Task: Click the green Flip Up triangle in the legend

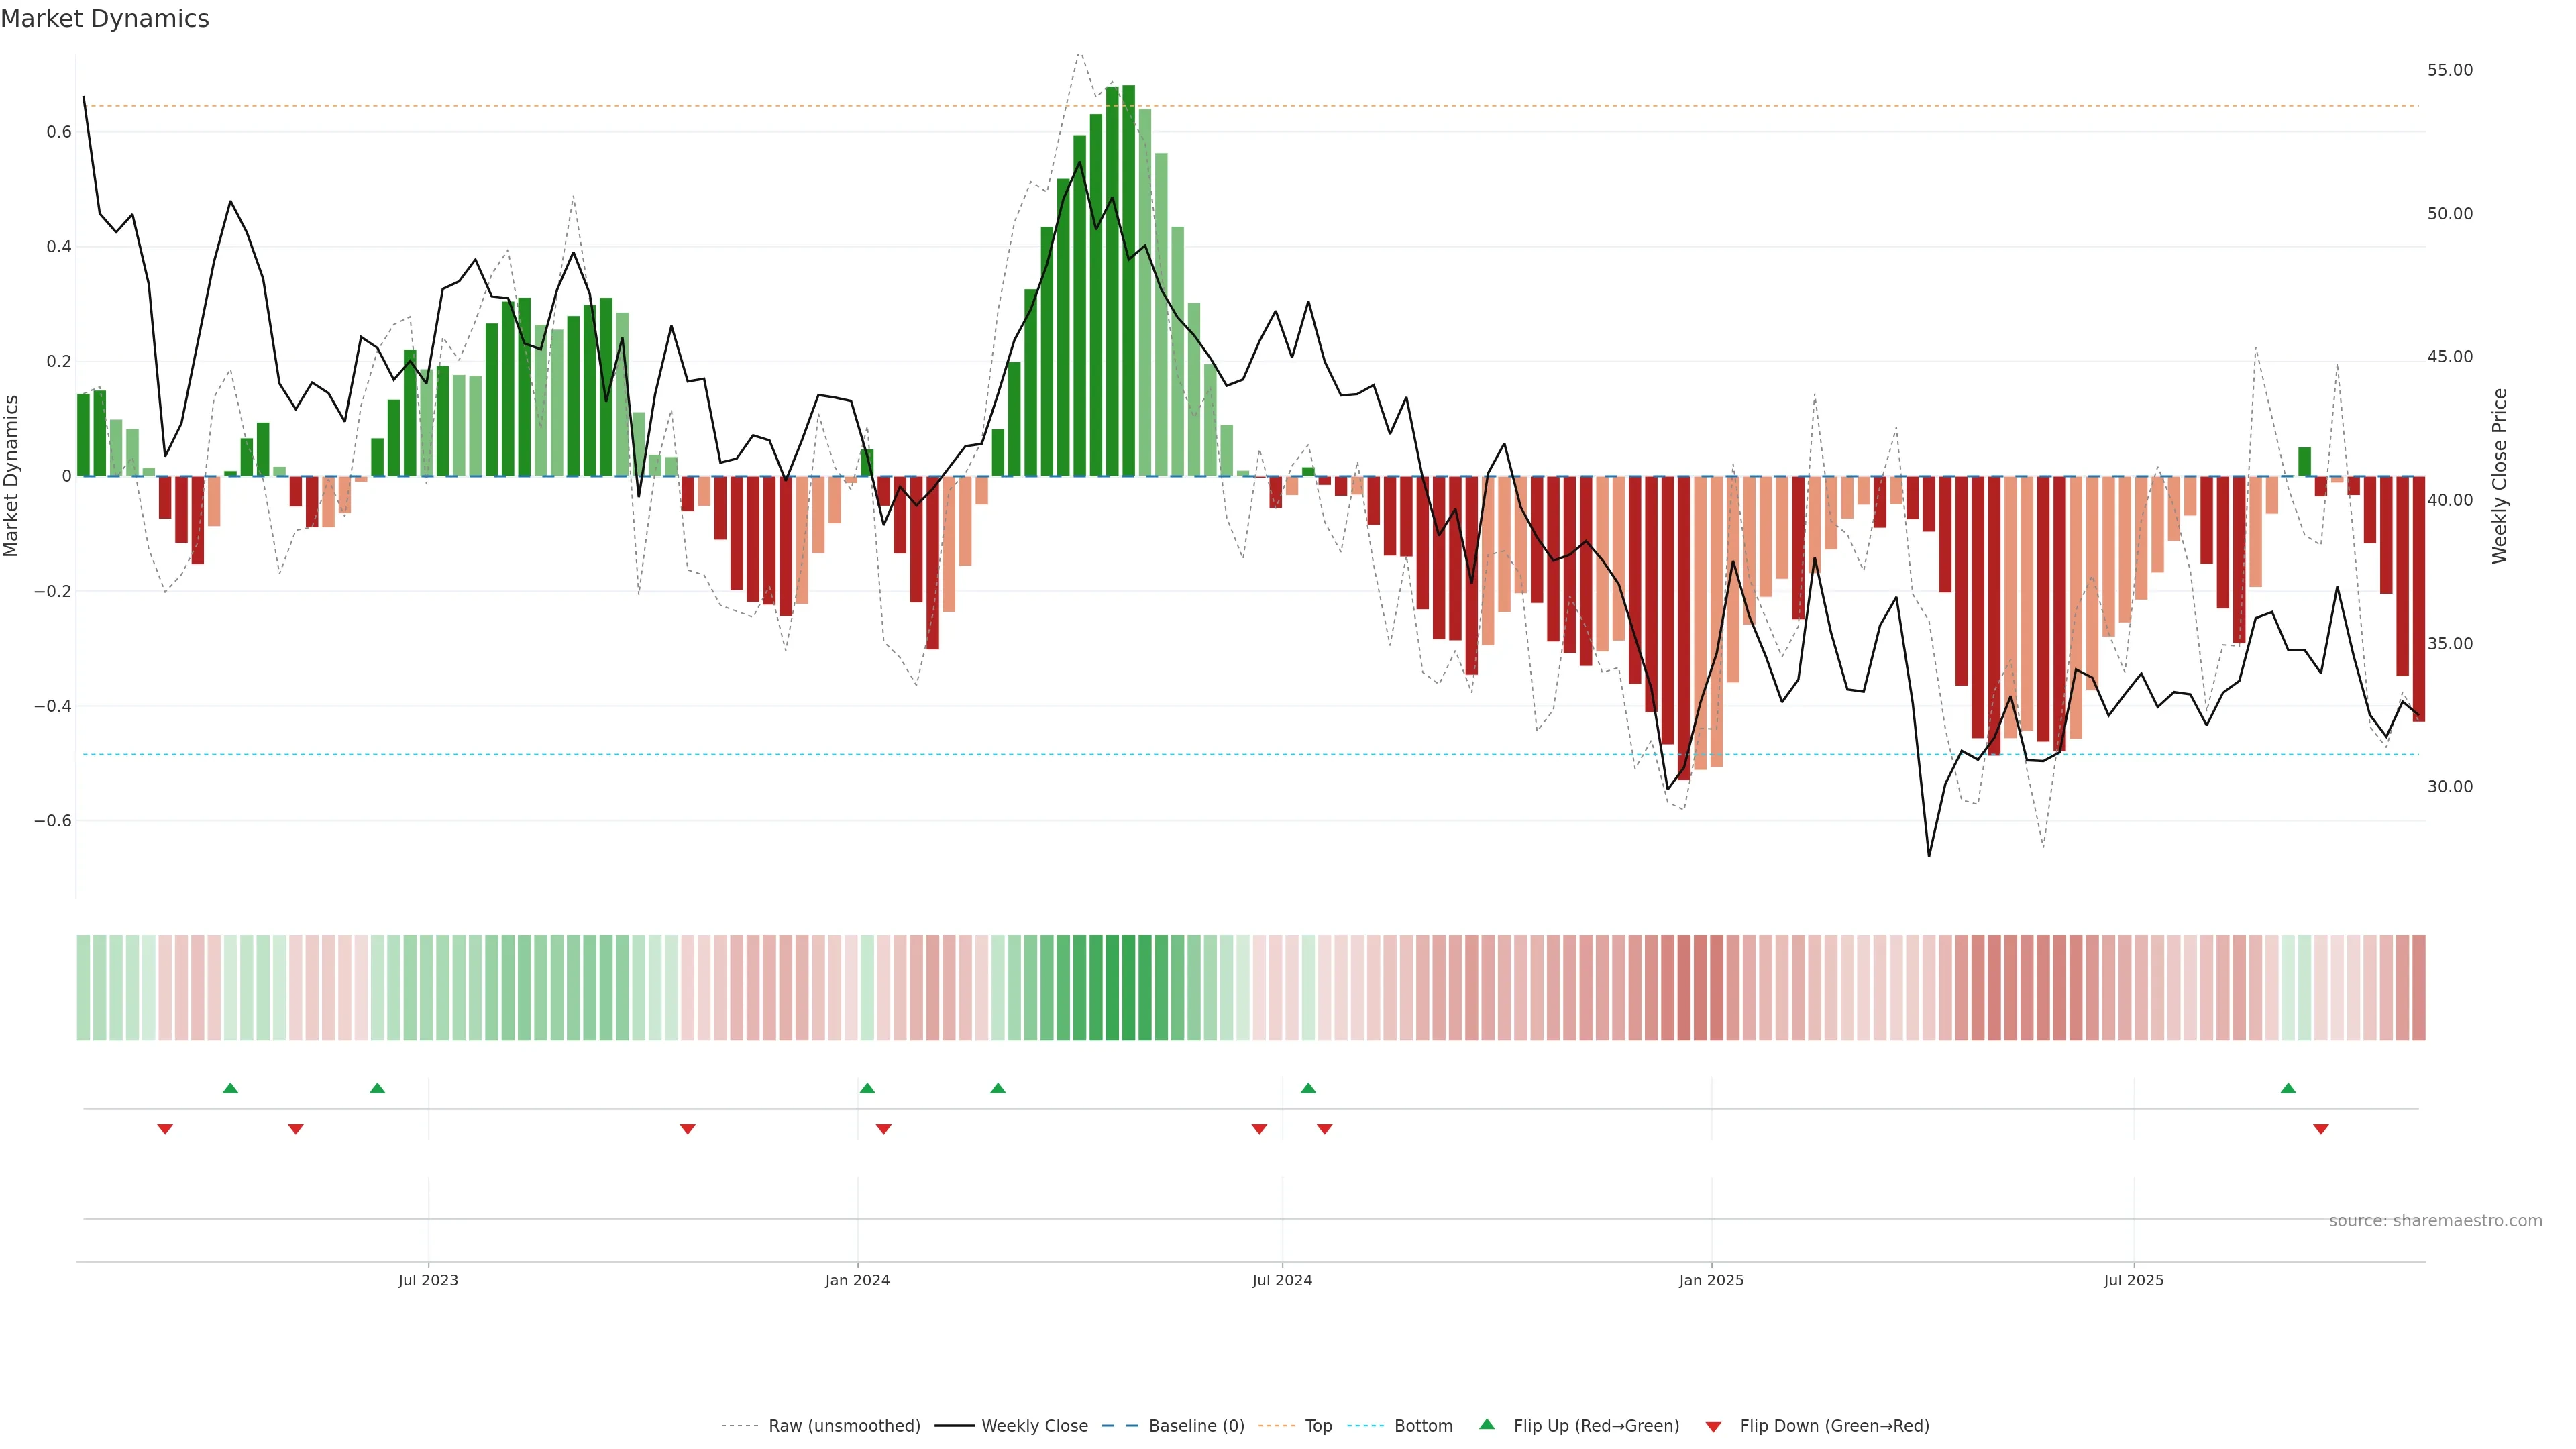Action: click(x=1487, y=1424)
